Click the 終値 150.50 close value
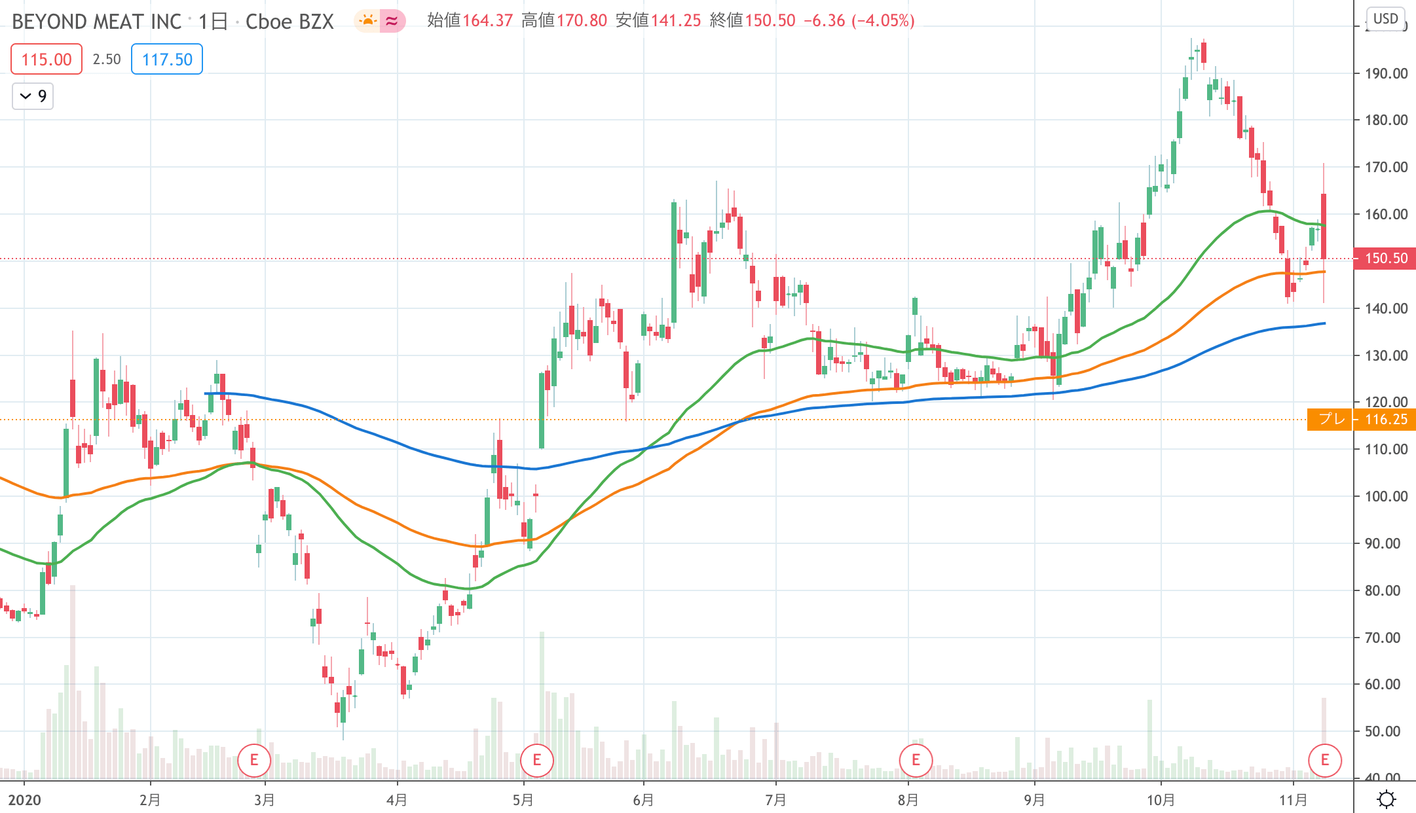The width and height of the screenshot is (1416, 813). coord(753,21)
